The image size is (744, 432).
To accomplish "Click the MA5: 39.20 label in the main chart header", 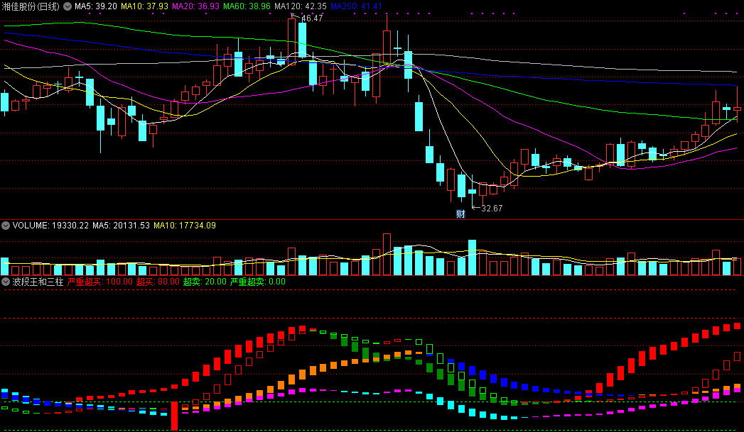I will pyautogui.click(x=96, y=6).
